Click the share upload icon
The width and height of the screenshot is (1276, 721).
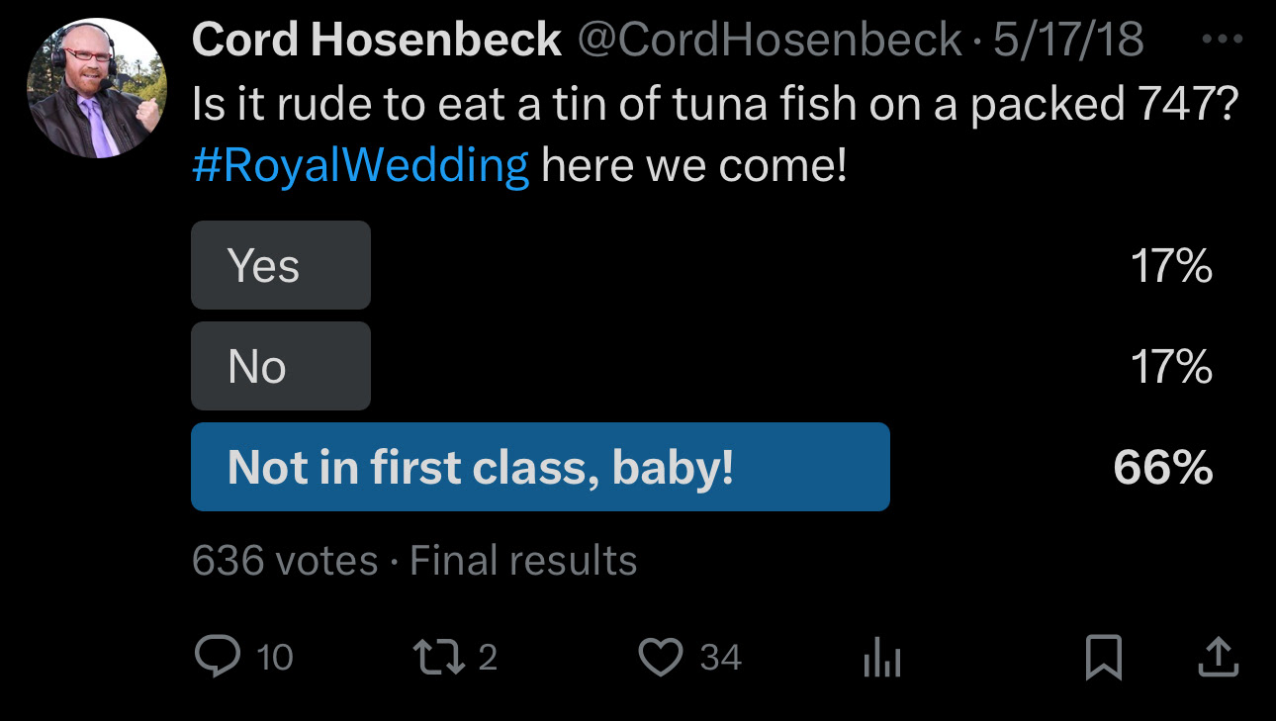click(1218, 658)
